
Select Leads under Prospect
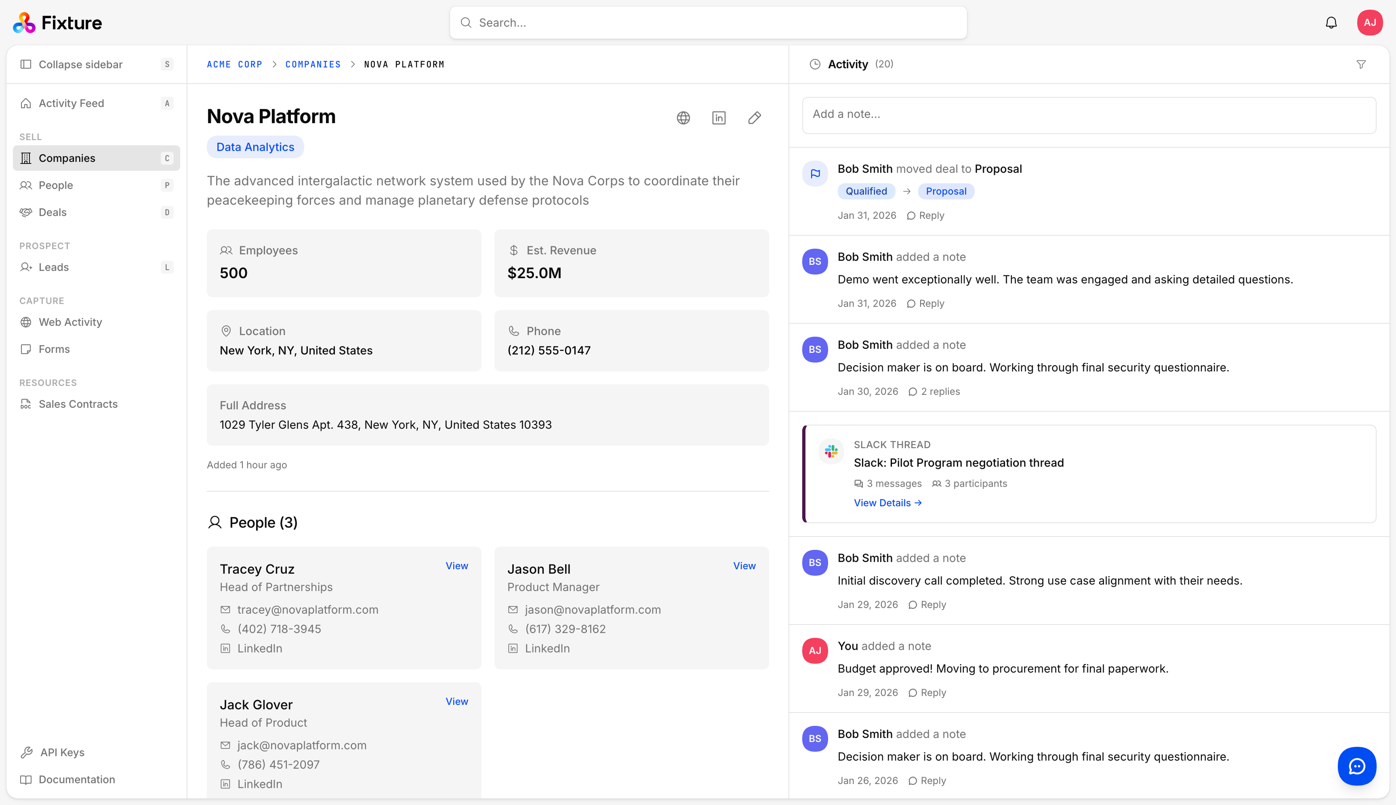point(53,267)
